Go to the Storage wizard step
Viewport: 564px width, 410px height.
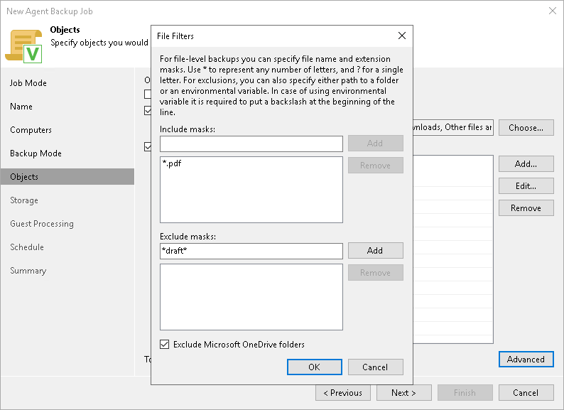click(x=24, y=200)
